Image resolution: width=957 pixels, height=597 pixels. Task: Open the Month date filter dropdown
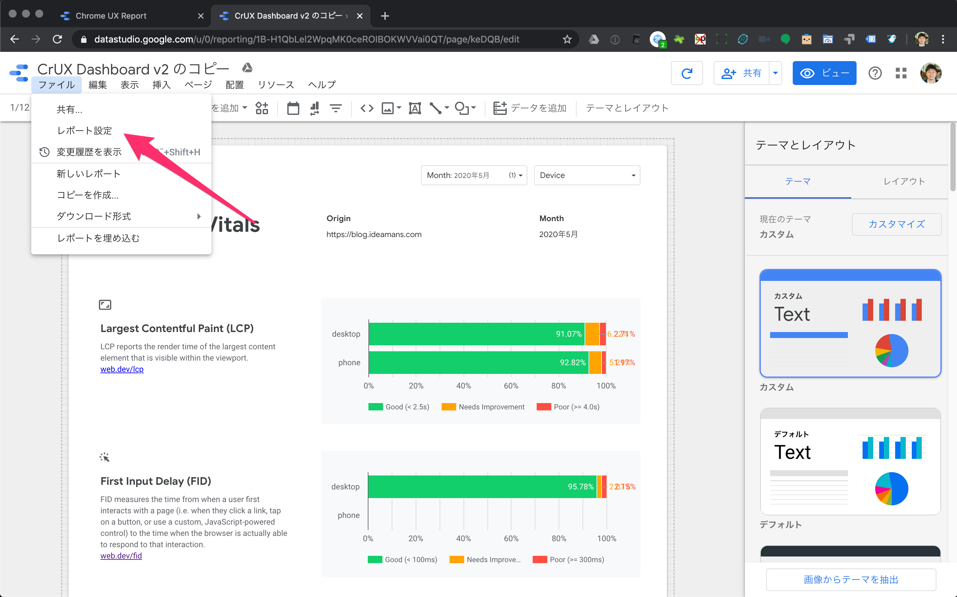[474, 175]
